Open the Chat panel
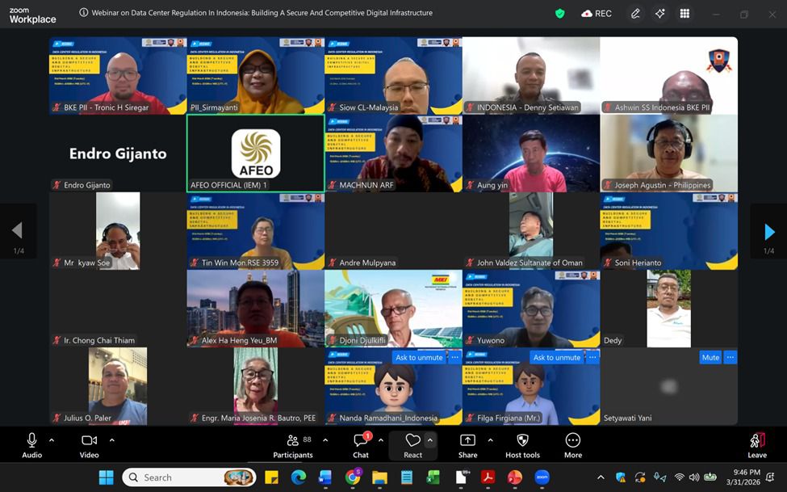 [361, 445]
